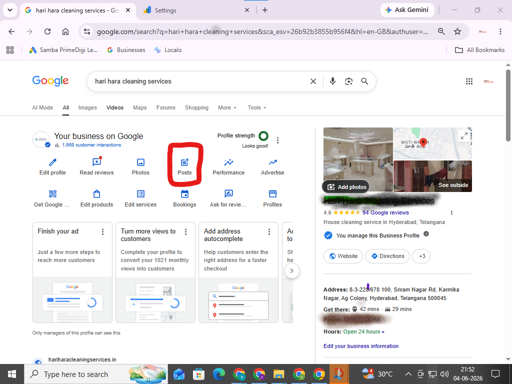Image resolution: width=512 pixels, height=384 pixels.
Task: Switch to Videos results
Action: [x=115, y=108]
